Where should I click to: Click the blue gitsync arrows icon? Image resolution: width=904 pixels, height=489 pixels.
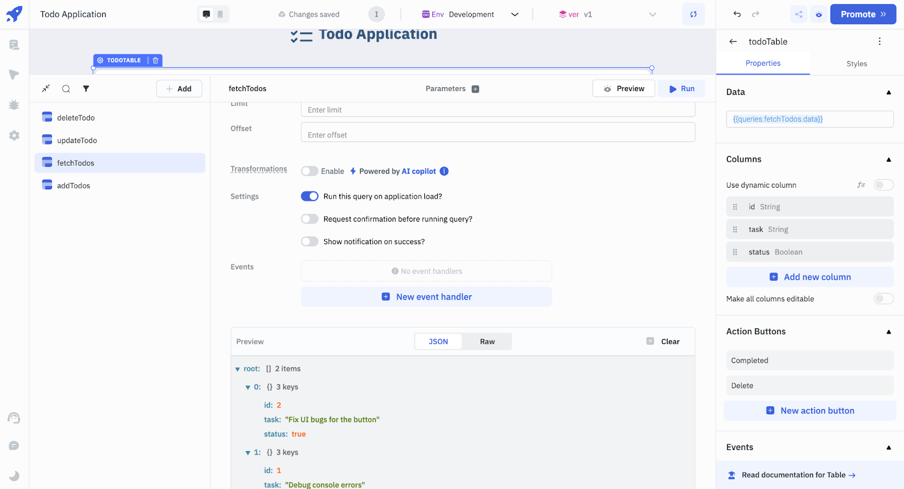pos(693,14)
